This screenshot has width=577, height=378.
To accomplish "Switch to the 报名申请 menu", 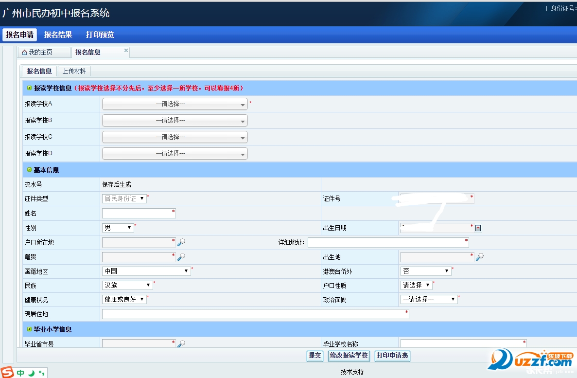I will (x=19, y=35).
